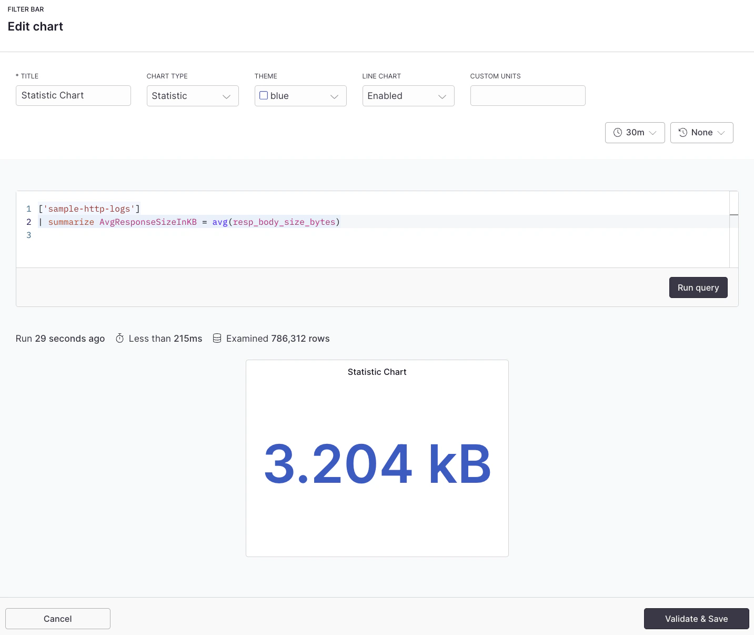Image resolution: width=754 pixels, height=635 pixels.
Task: Open the Statistic chart type dropdown
Action: click(x=193, y=96)
